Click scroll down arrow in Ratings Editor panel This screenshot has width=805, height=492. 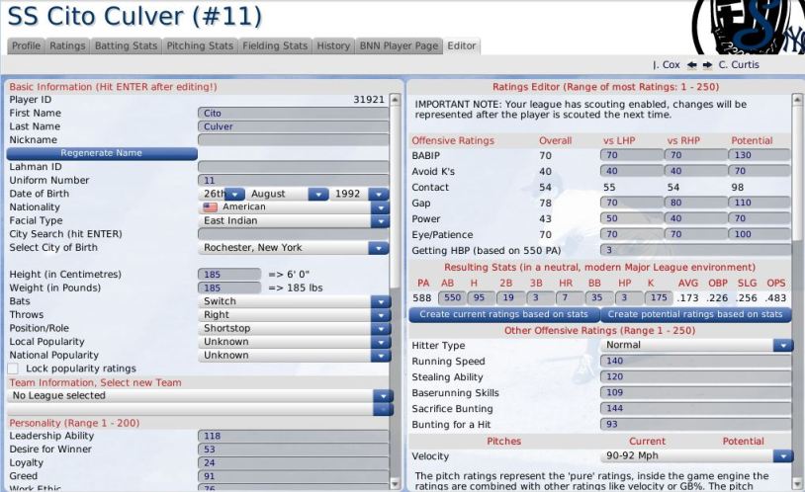tap(797, 483)
